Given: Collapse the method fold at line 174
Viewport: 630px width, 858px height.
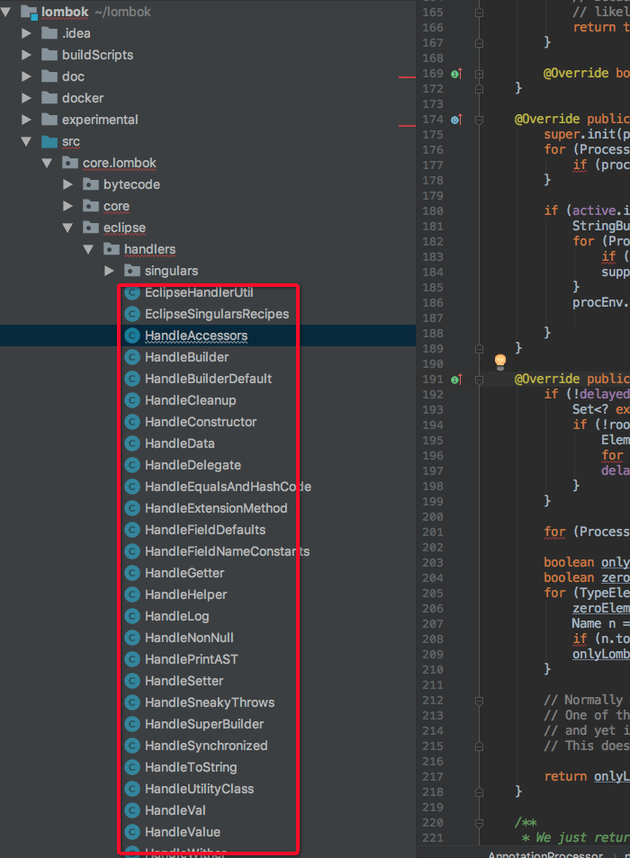Looking at the screenshot, I should [479, 120].
